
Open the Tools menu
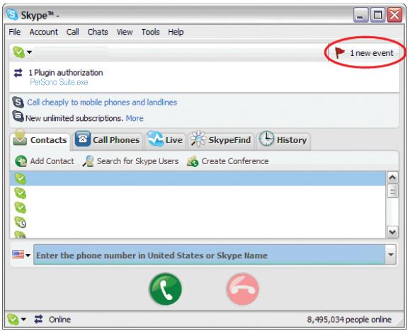coord(150,32)
